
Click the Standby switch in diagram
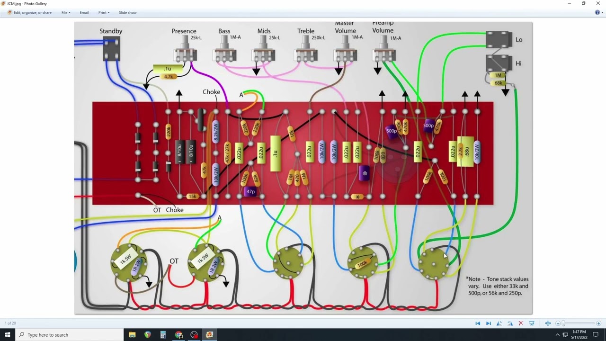pos(111,49)
